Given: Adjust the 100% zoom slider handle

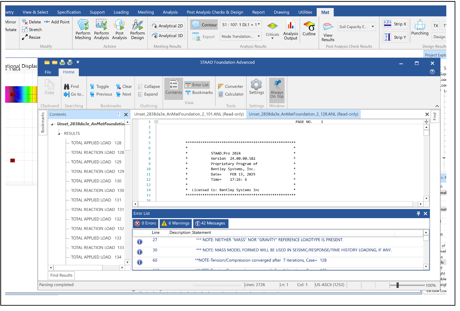Looking at the screenshot, I should tap(398, 285).
